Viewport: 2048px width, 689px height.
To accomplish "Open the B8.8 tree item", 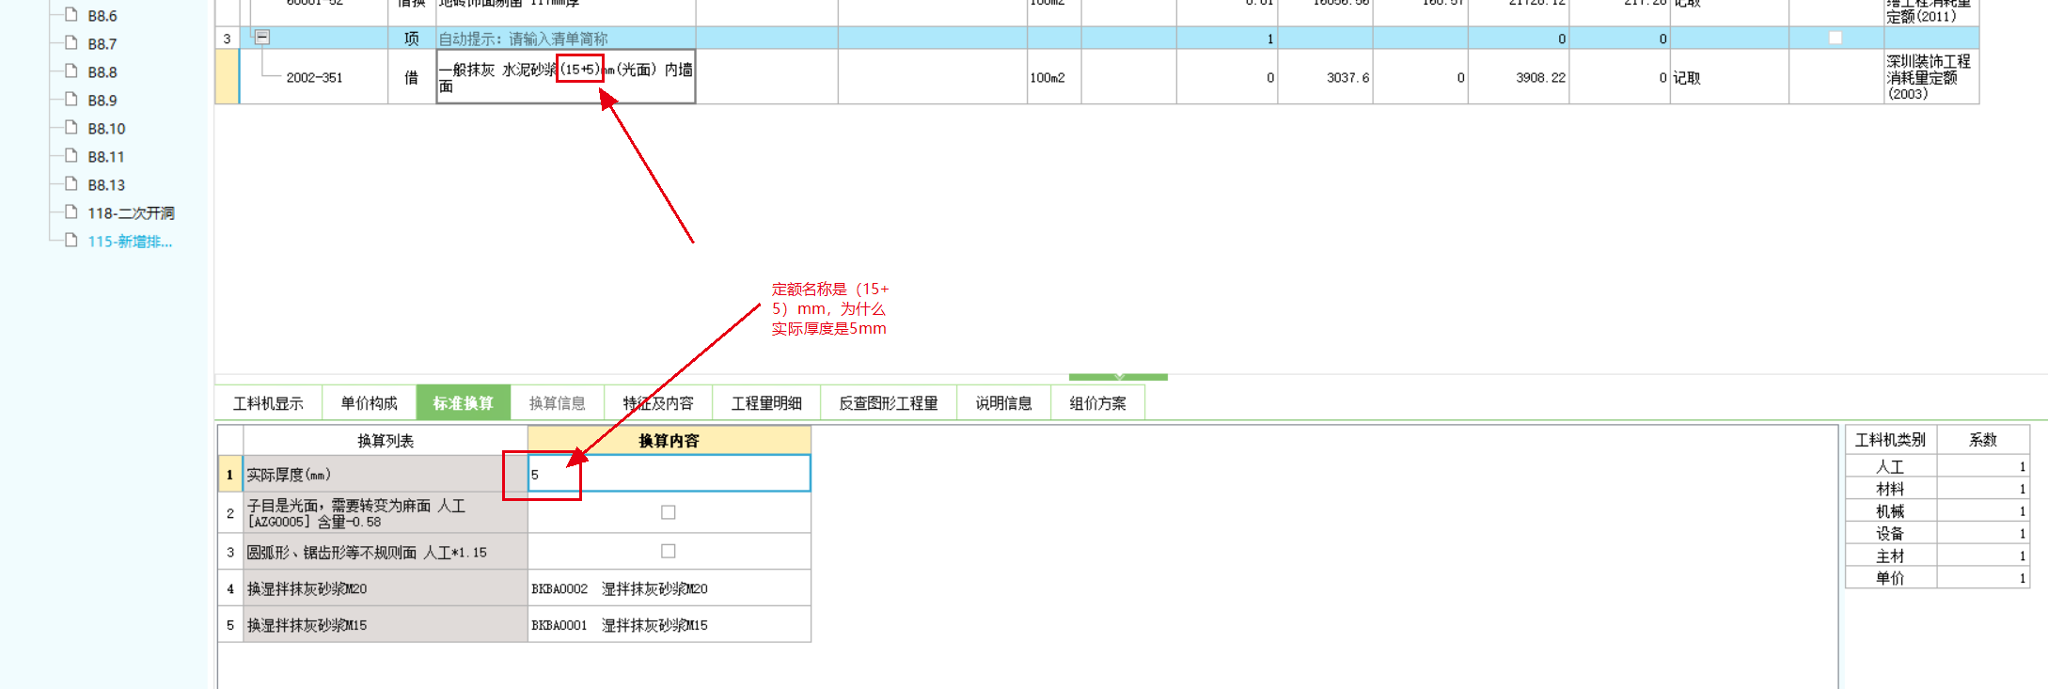I will (x=102, y=72).
